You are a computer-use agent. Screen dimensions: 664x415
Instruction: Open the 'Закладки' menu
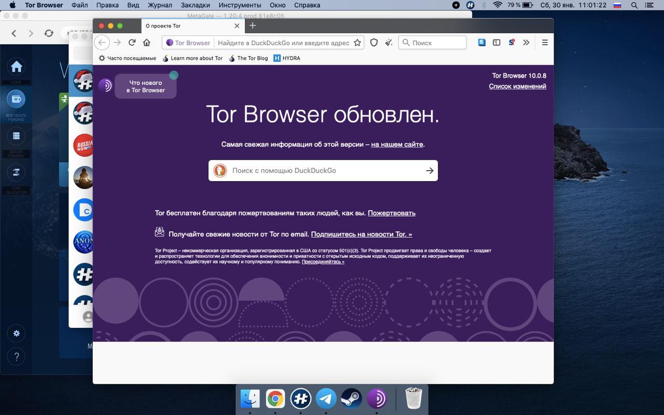(195, 5)
